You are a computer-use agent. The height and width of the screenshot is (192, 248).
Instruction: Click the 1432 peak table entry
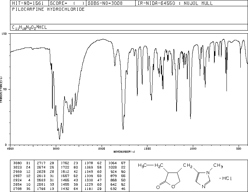69,189
